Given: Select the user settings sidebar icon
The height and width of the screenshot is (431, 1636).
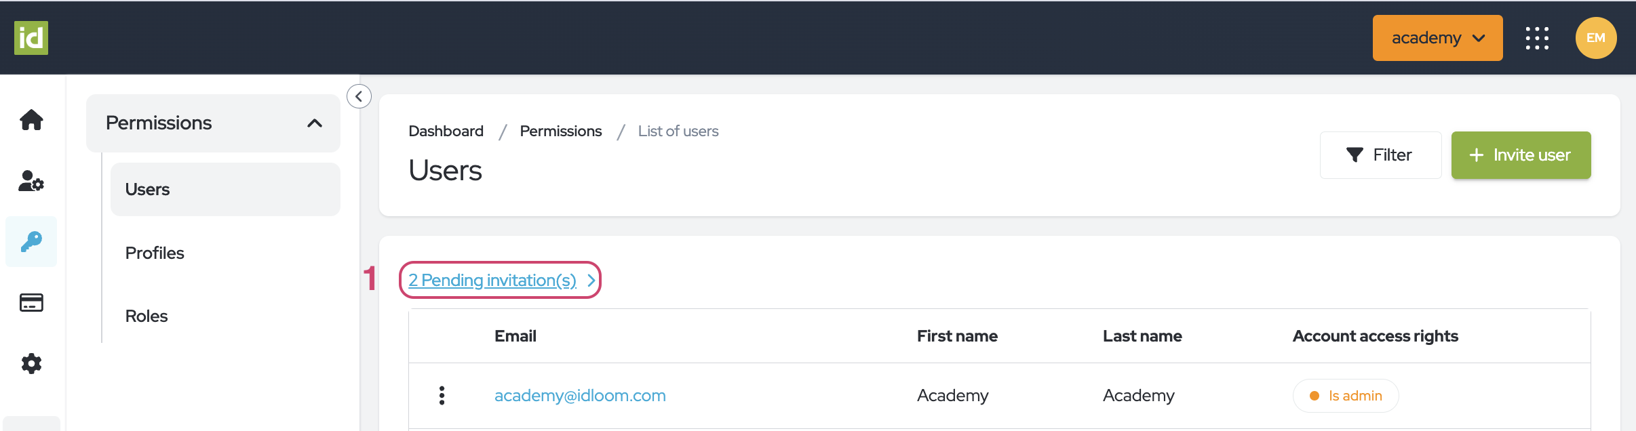Looking at the screenshot, I should pos(31,181).
